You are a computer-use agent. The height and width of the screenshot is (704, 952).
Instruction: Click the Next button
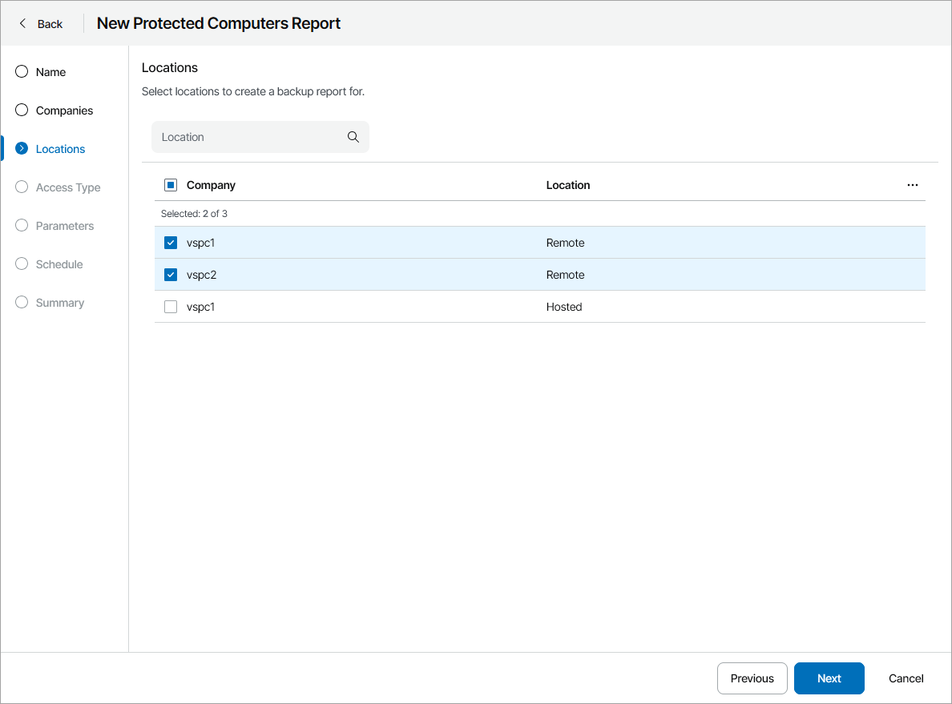click(x=829, y=678)
